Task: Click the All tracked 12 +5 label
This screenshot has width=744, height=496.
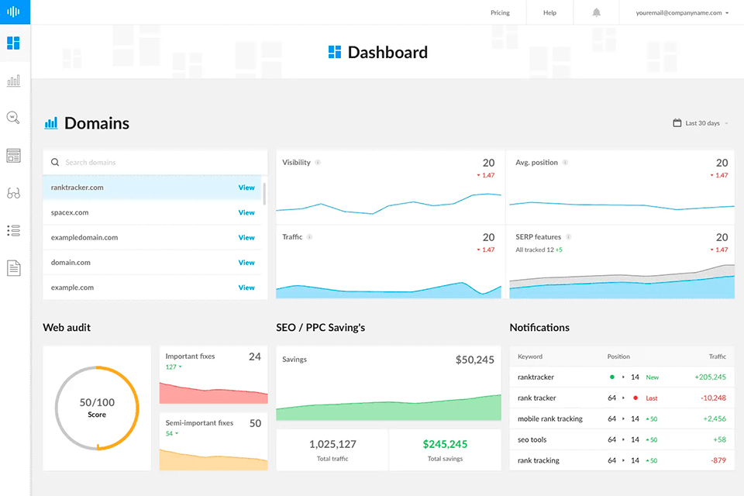Action: point(539,250)
